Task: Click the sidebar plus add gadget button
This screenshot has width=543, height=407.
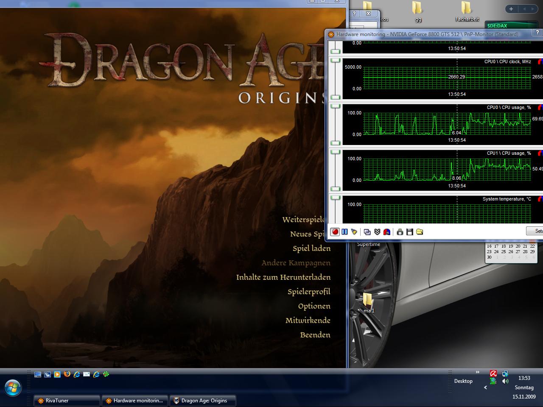Action: [511, 9]
